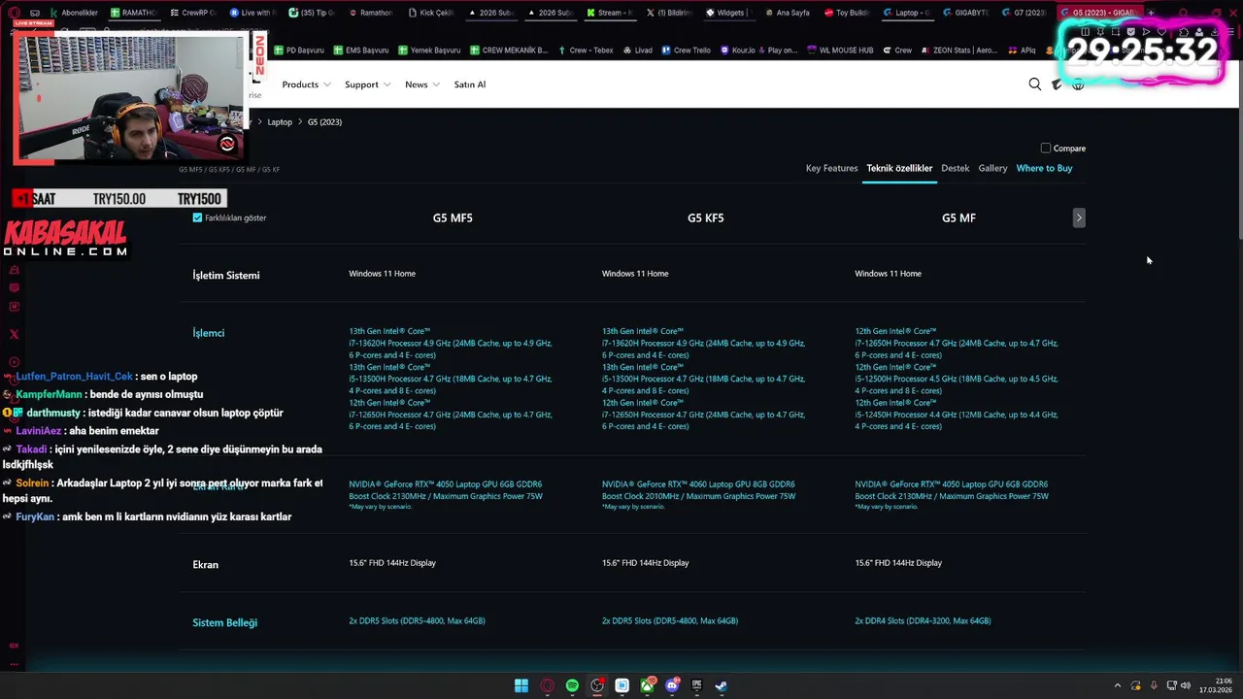Open the Yemek Başvuru bookmark
The width and height of the screenshot is (1243, 699).
429,50
